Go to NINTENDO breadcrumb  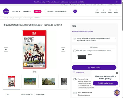(x=38, y=18)
